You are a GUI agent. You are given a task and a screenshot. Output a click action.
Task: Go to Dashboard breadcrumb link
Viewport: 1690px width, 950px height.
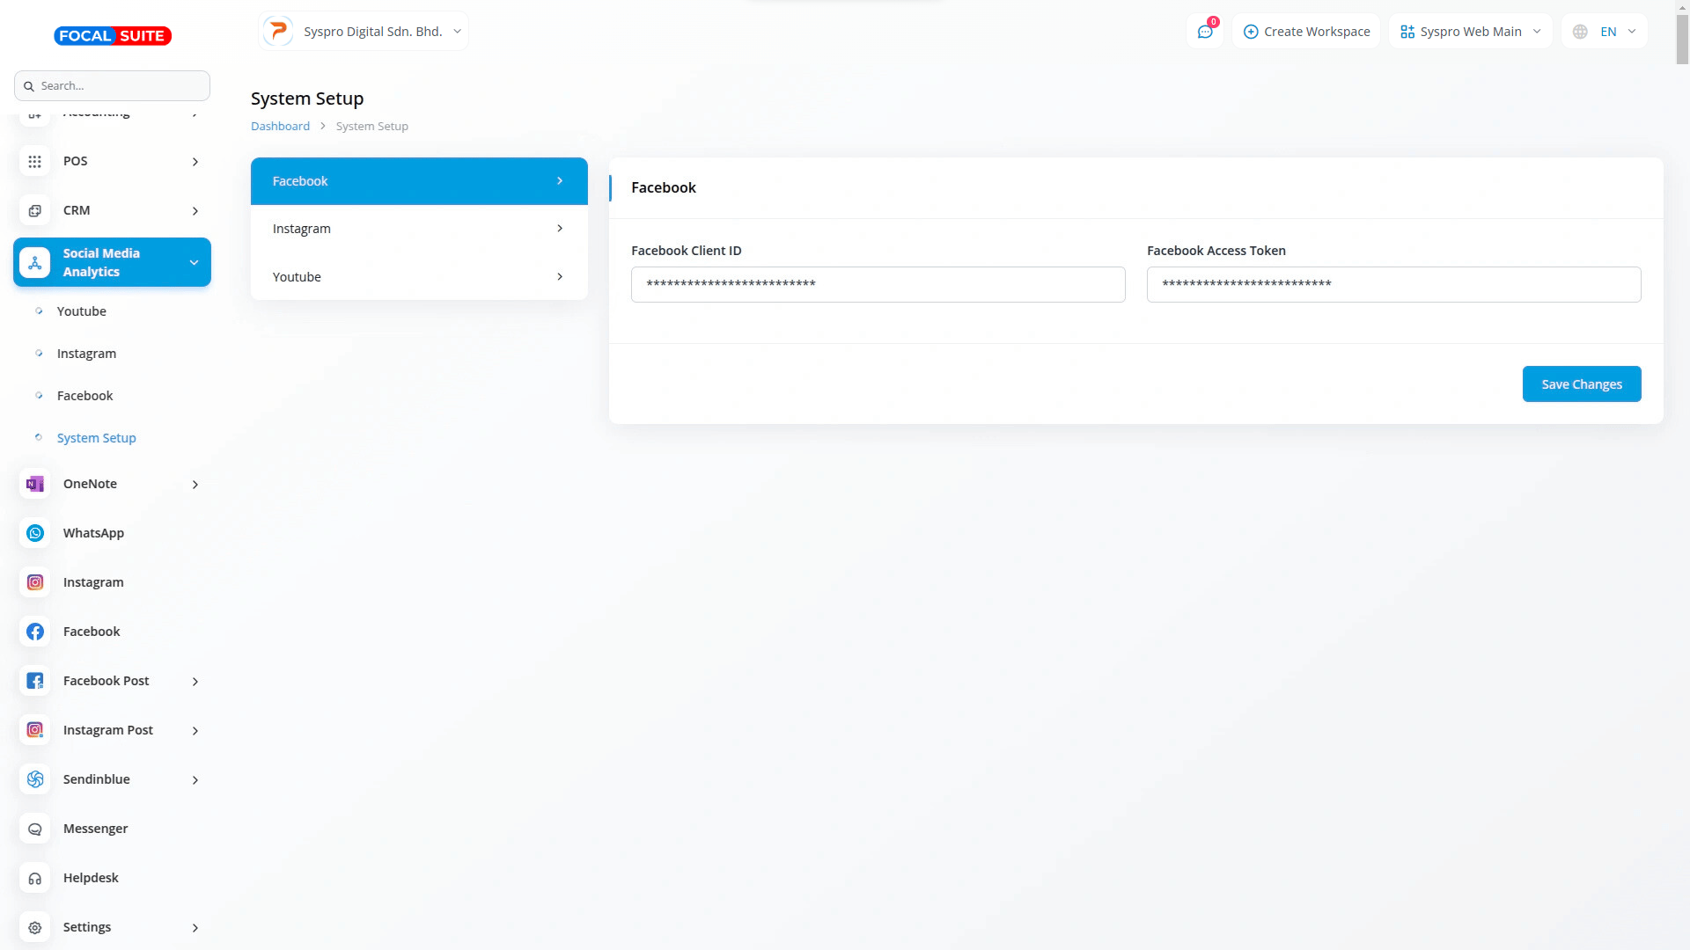coord(280,126)
